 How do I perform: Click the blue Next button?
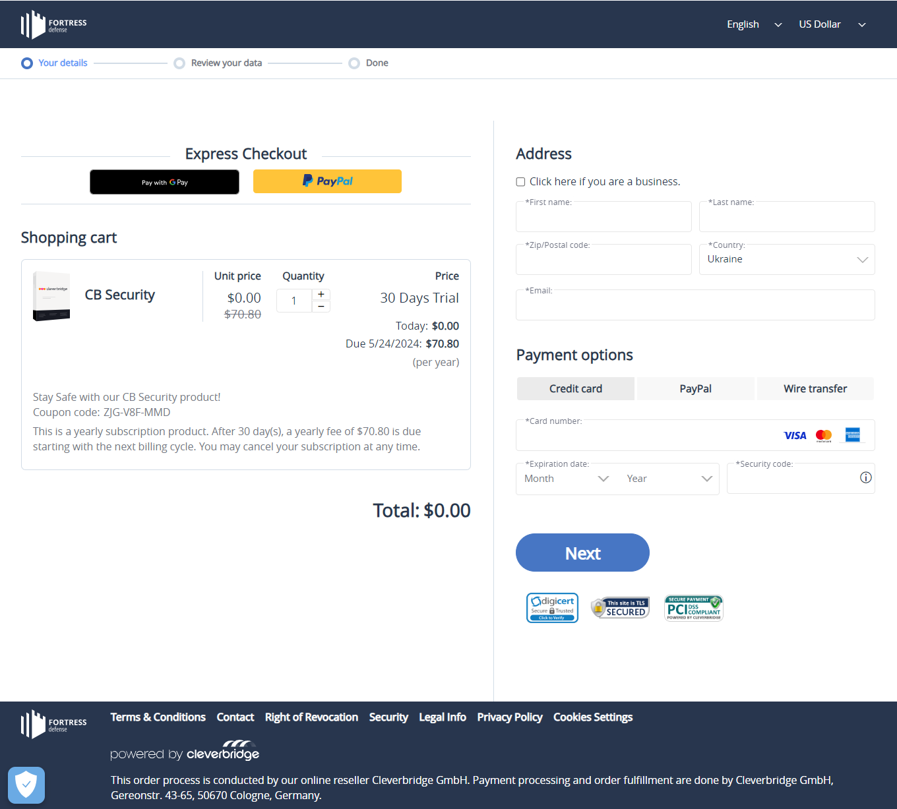(582, 553)
